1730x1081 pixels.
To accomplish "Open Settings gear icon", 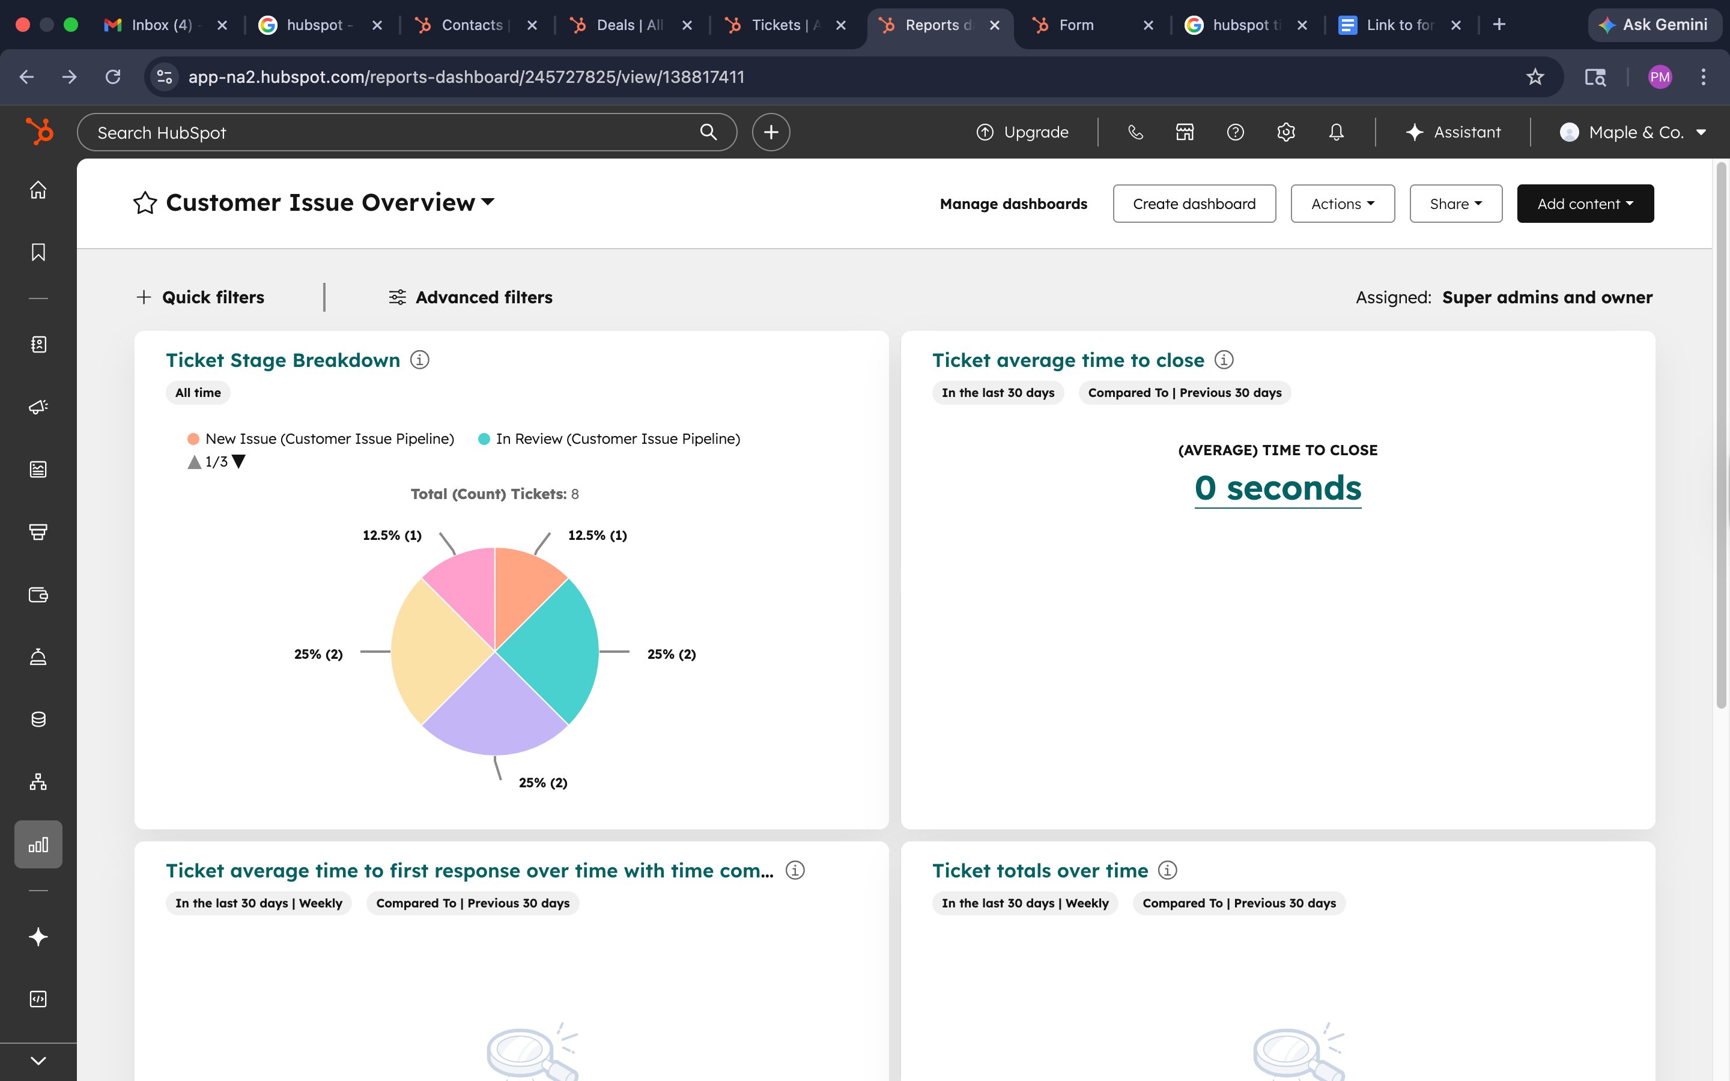I will [1285, 132].
